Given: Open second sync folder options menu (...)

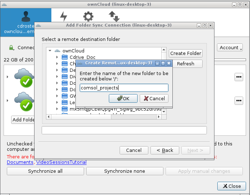Looking at the screenshot, I should pyautogui.click(x=239, y=101).
